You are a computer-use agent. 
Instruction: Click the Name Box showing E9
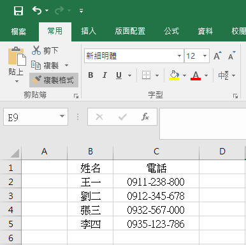pyautogui.click(x=31, y=117)
